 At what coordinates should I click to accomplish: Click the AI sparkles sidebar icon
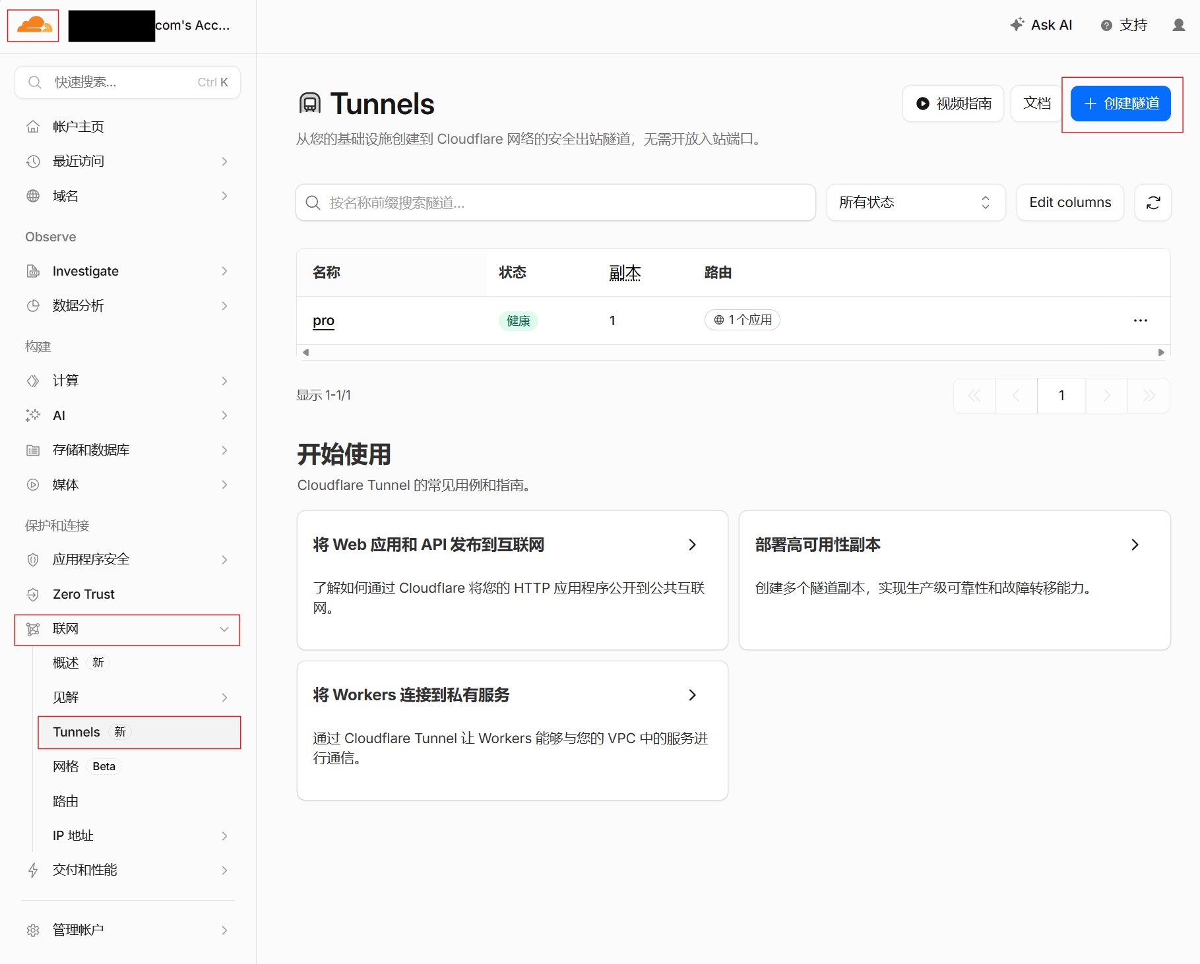[x=33, y=415]
